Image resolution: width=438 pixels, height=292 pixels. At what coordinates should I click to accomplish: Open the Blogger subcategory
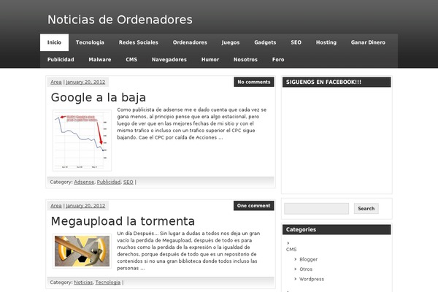(x=308, y=259)
